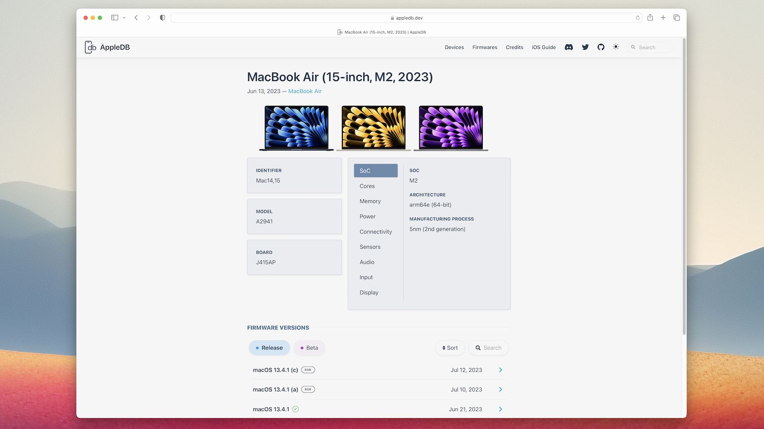Go back with Safari back arrow
This screenshot has width=764, height=429.
tap(136, 18)
